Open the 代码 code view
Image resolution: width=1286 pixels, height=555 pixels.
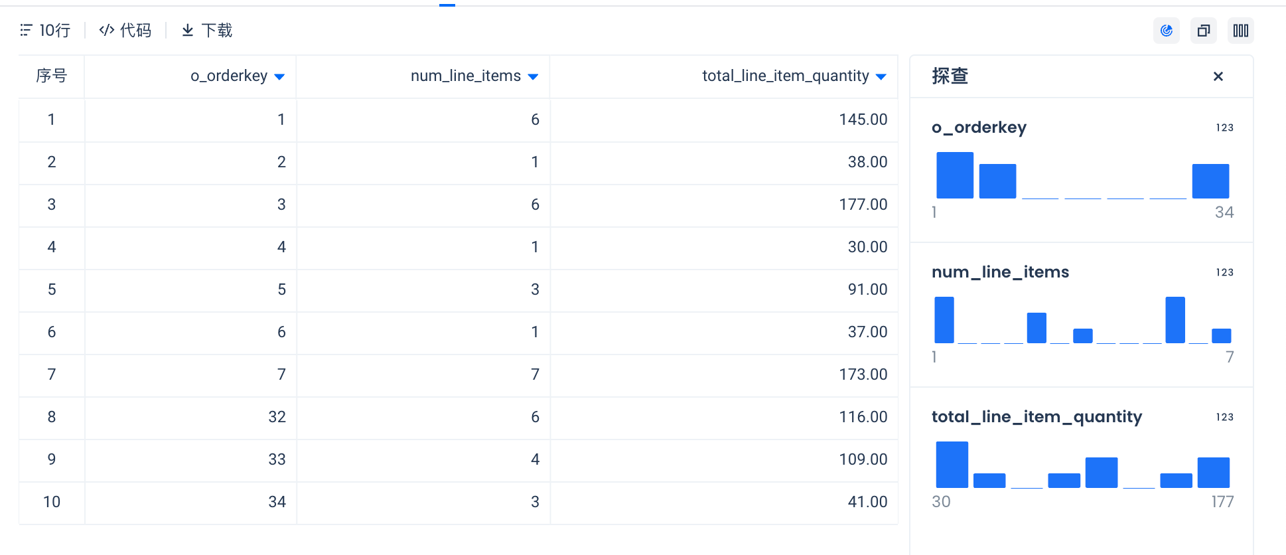(125, 31)
